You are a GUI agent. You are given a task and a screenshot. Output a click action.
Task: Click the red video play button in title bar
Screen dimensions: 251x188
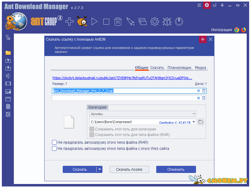click(x=207, y=5)
